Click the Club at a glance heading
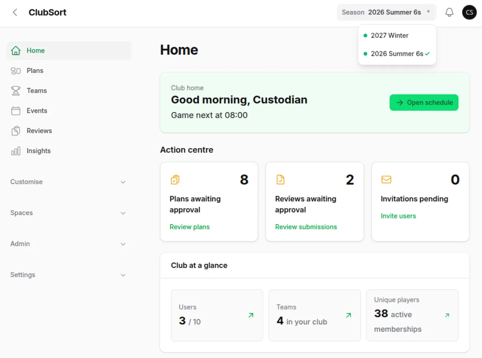Image resolution: width=482 pixels, height=358 pixels. [x=199, y=265]
